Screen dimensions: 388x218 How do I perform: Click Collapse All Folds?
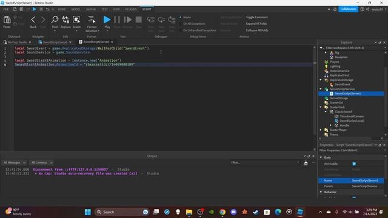click(x=257, y=30)
